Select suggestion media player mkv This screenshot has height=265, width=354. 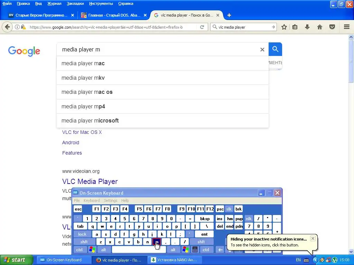tap(162, 78)
